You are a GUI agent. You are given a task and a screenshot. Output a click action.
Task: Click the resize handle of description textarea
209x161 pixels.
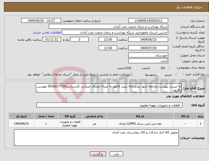(x=37, y=91)
